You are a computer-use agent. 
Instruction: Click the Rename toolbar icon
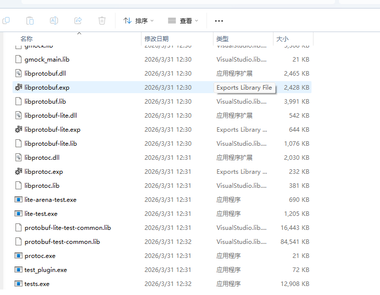pyautogui.click(x=54, y=21)
